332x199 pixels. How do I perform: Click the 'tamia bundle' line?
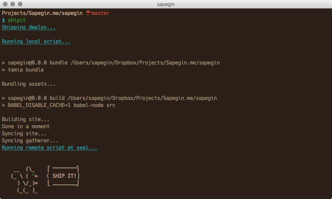[23, 70]
